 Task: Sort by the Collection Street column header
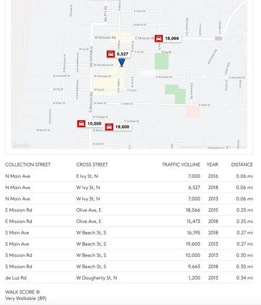(28, 164)
